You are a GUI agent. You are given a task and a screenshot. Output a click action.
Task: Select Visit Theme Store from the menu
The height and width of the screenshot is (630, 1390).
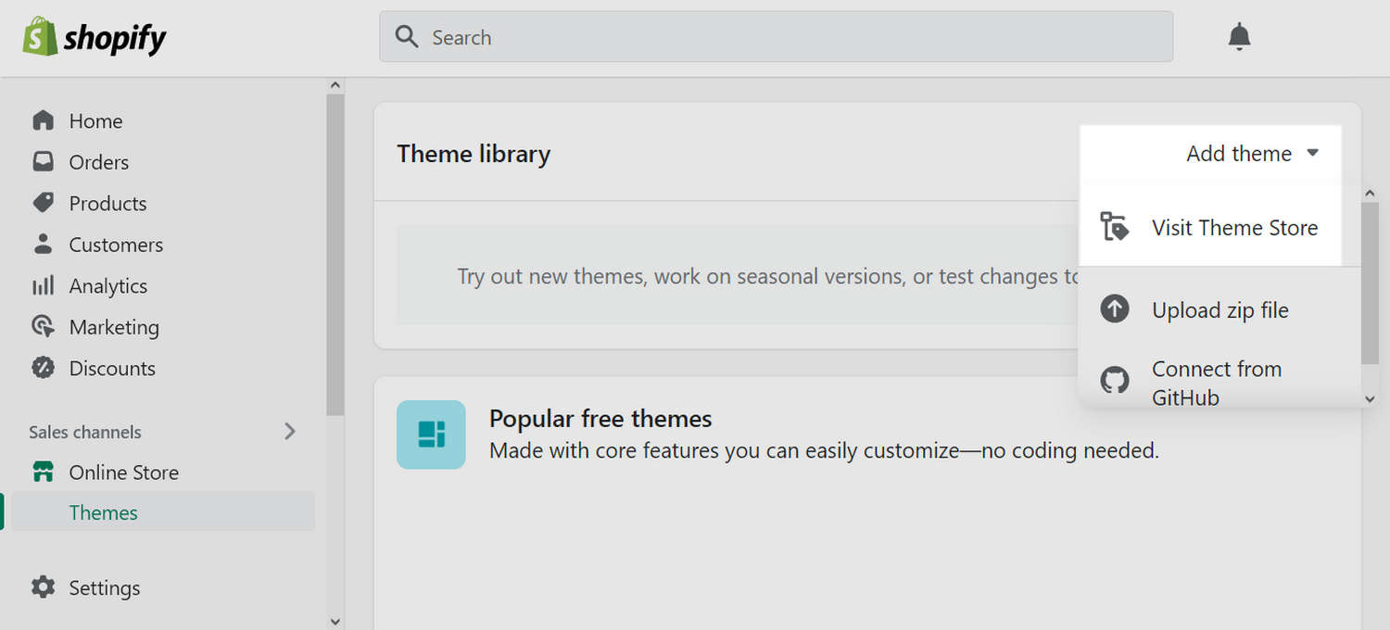[x=1234, y=227]
